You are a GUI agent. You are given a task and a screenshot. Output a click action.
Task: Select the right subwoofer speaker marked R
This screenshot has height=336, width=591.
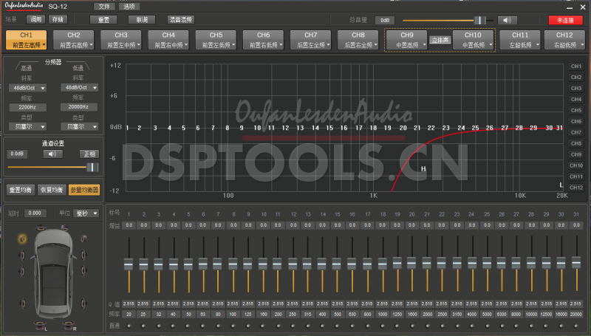[x=69, y=325]
